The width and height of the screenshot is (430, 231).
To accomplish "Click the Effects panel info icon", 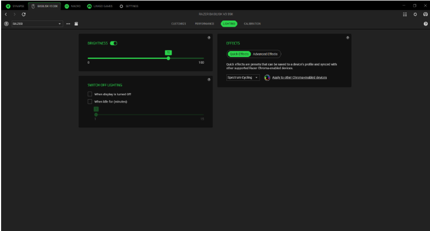I will (347, 38).
